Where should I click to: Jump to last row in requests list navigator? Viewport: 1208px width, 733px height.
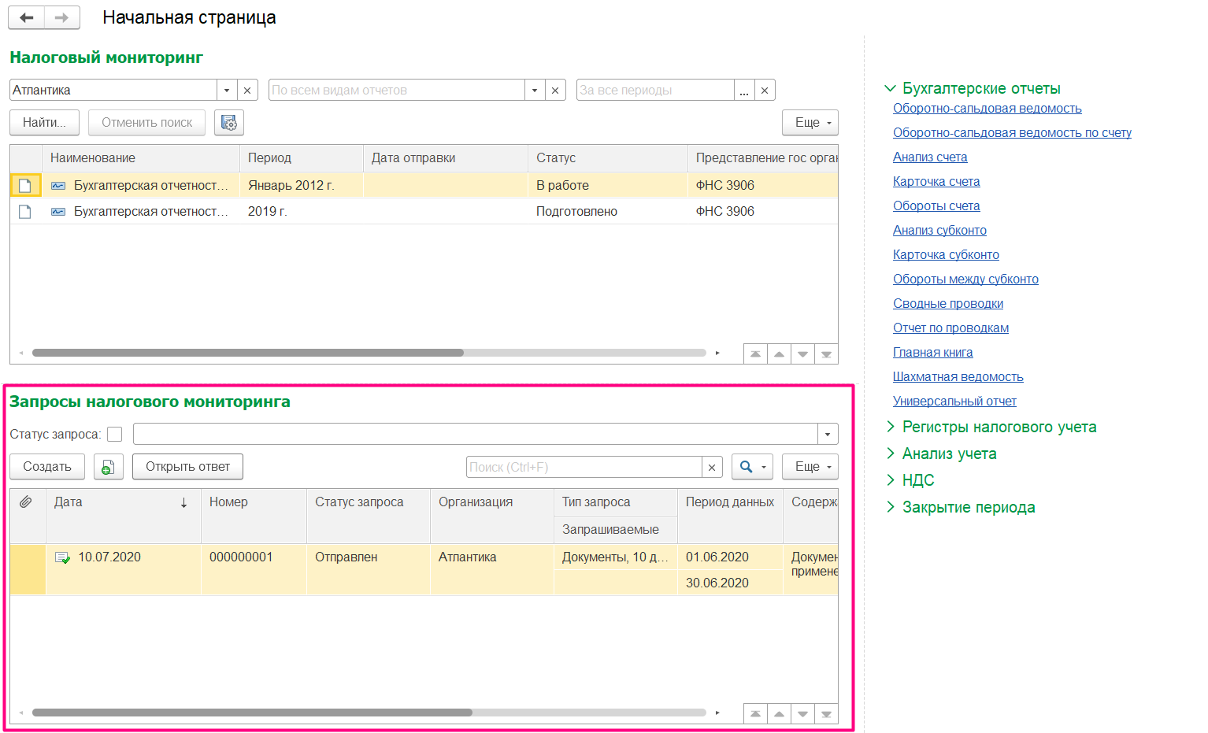tap(826, 713)
